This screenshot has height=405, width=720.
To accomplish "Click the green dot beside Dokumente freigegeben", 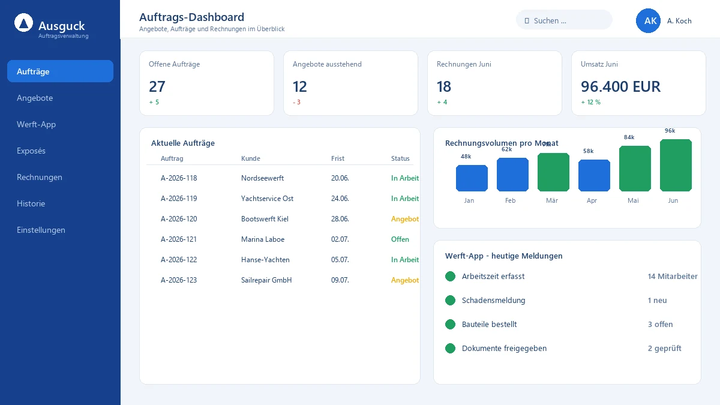I will point(451,349).
